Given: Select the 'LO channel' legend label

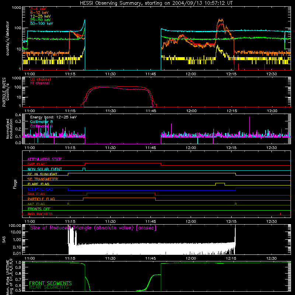Looking at the screenshot, I should [41, 80].
